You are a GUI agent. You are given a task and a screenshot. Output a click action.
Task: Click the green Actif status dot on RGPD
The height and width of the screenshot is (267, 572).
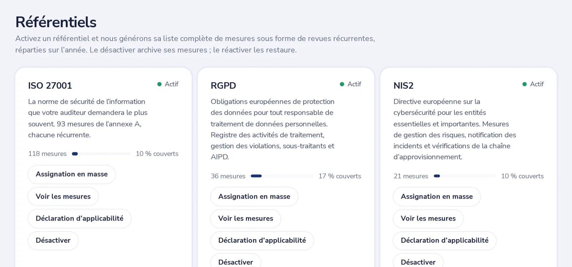[x=342, y=84]
